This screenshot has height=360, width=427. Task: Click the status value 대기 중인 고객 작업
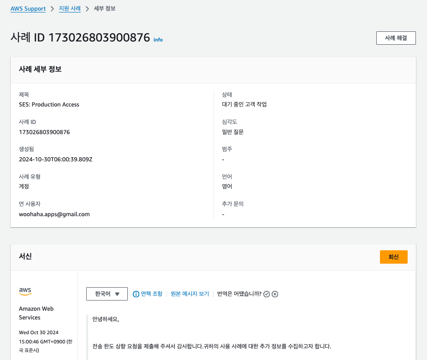244,104
